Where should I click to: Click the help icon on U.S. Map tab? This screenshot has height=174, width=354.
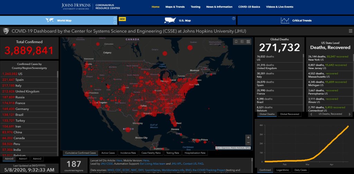pos(234,19)
